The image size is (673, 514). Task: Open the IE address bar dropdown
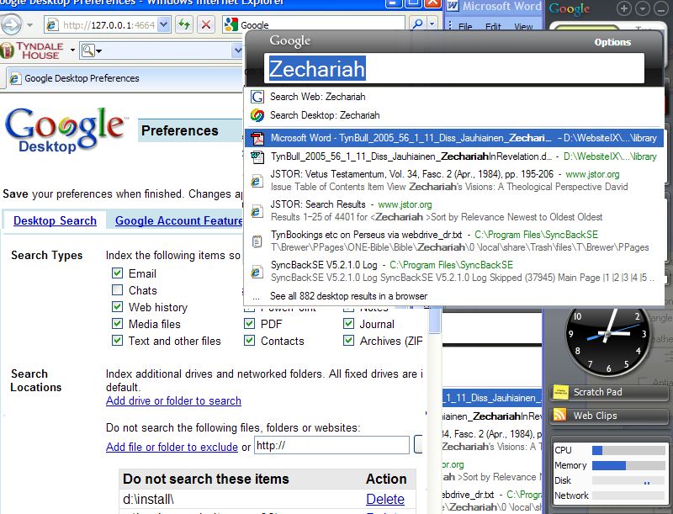(x=163, y=24)
